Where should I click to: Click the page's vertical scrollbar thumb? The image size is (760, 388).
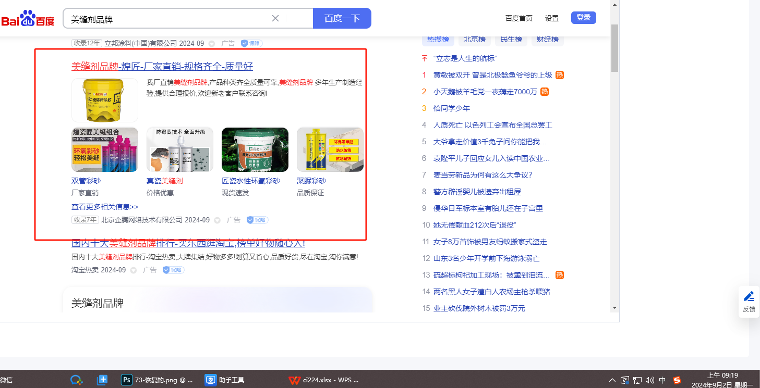614,47
